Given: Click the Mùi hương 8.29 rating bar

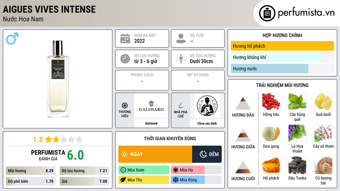Looking at the screenshot, I should (x=31, y=171).
